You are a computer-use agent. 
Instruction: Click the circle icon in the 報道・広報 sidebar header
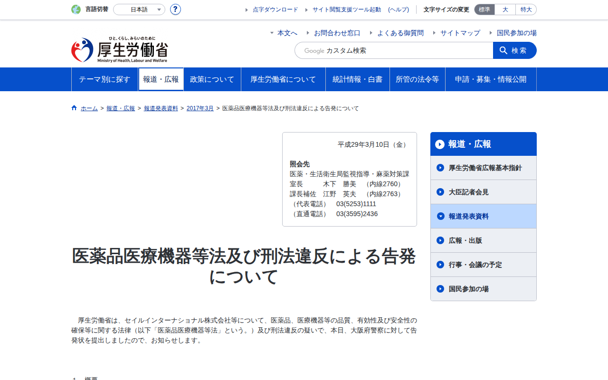point(440,144)
